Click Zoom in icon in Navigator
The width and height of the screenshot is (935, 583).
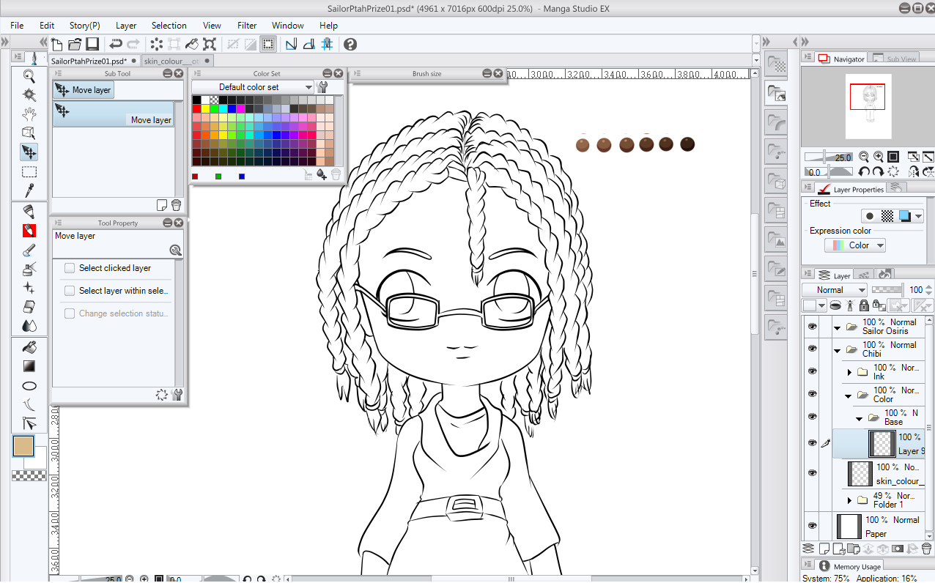pyautogui.click(x=878, y=157)
